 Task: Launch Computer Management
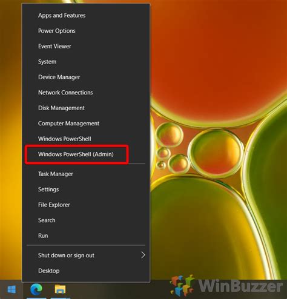(x=86, y=123)
